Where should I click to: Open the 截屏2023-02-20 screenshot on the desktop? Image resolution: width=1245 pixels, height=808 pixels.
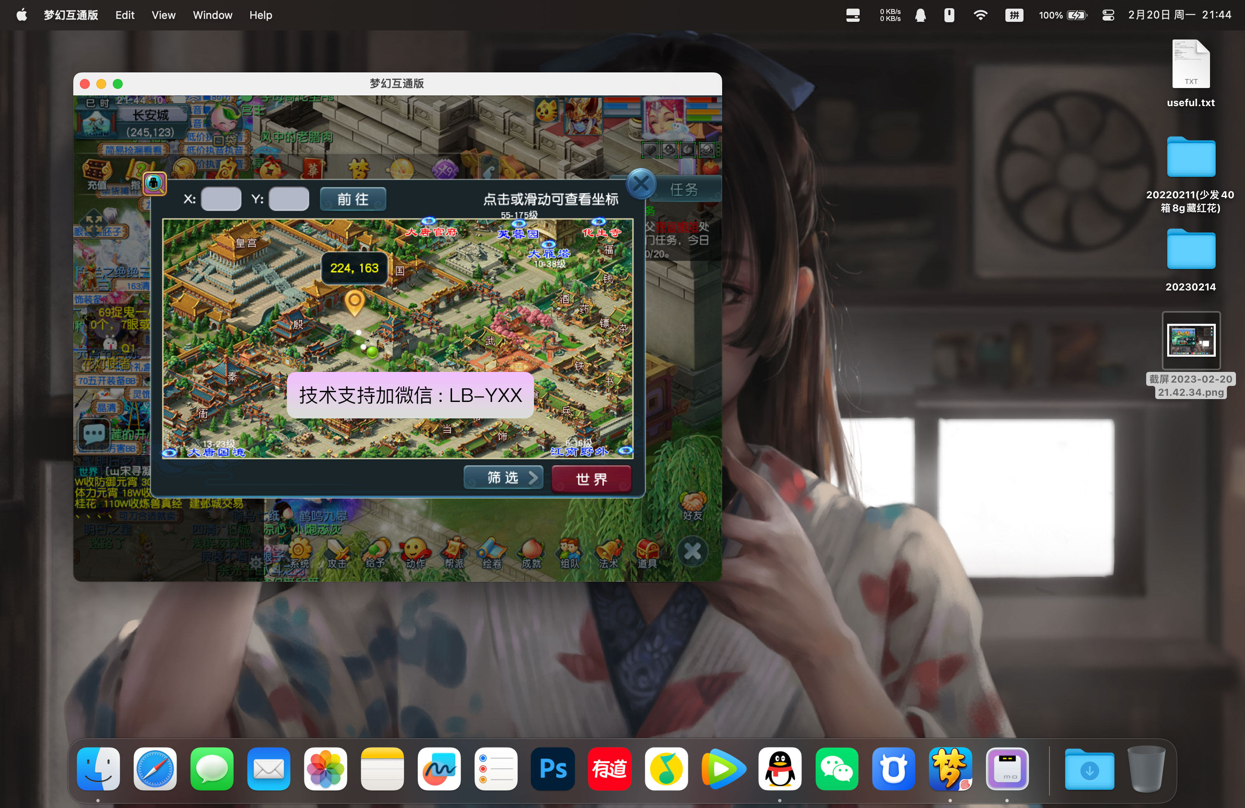coord(1191,340)
